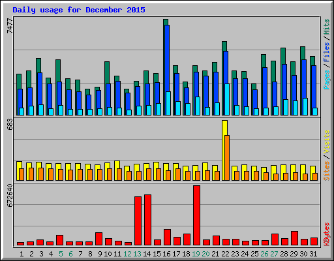Click the cyan pages bar for day 19

pos(198,106)
